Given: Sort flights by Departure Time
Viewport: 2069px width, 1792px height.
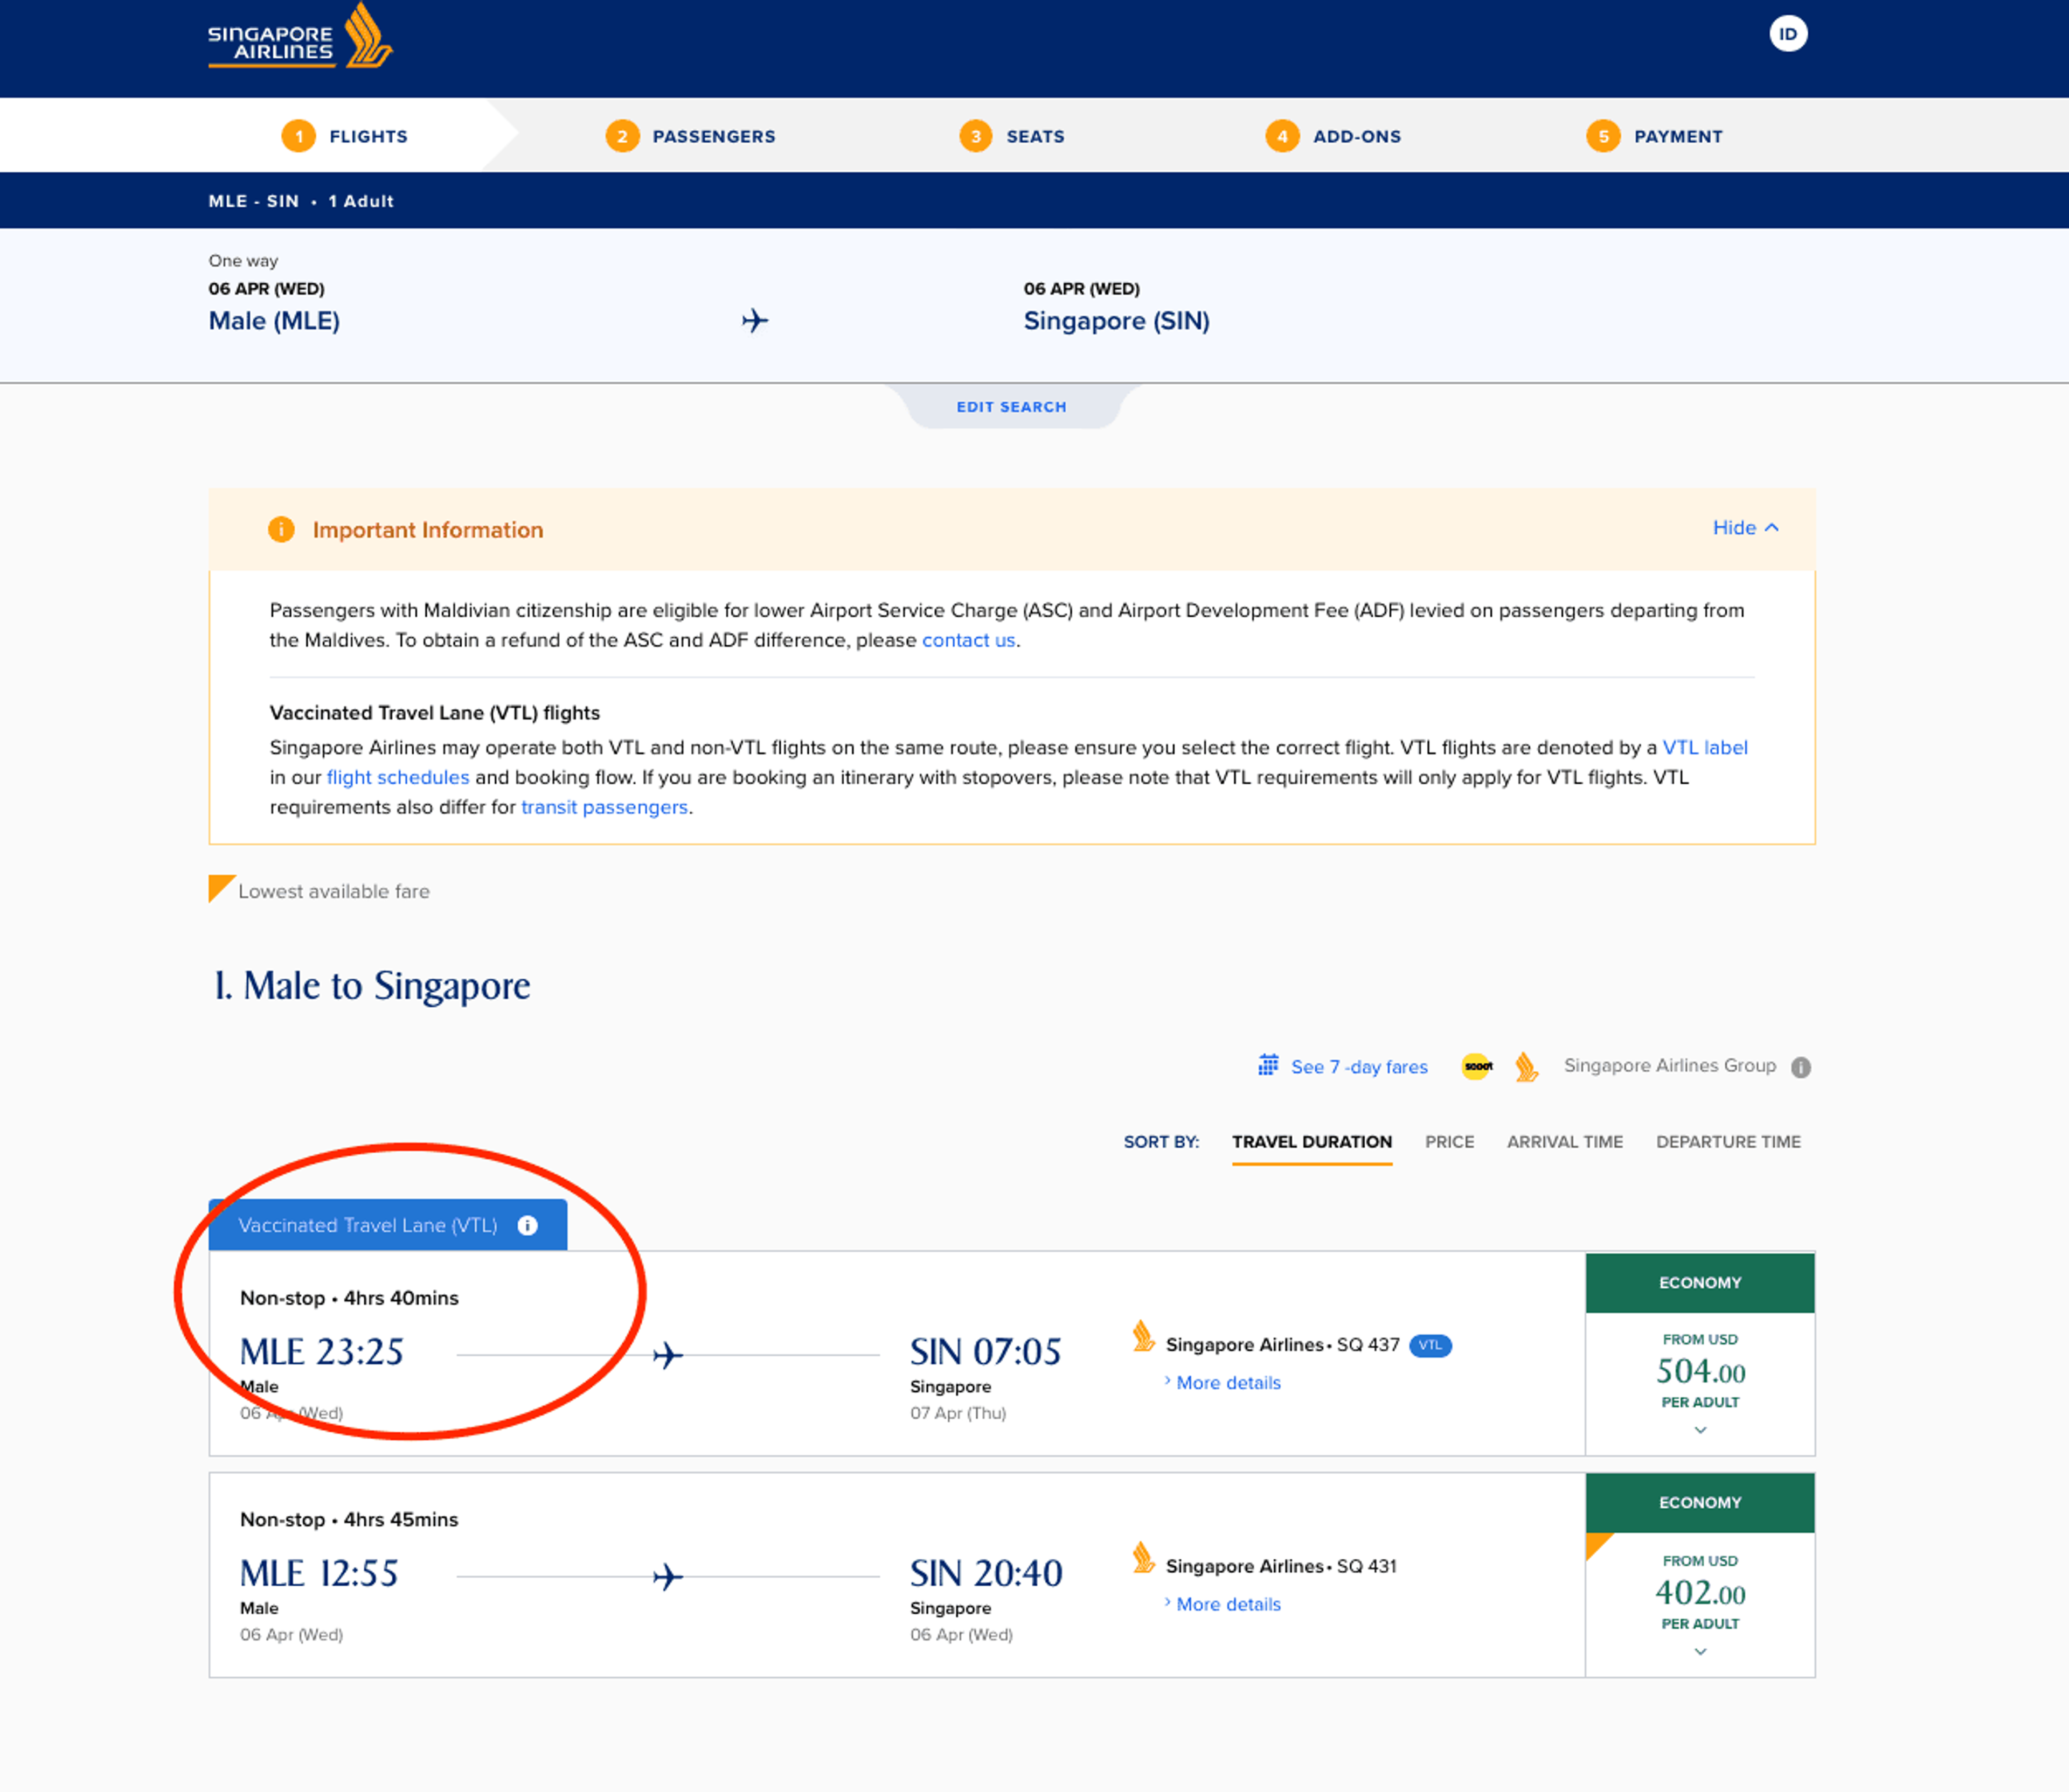Looking at the screenshot, I should tap(1727, 1142).
